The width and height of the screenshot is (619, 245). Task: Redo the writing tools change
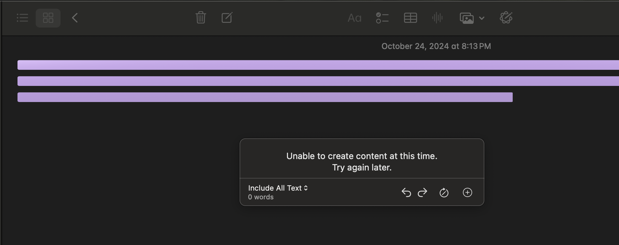[423, 192]
